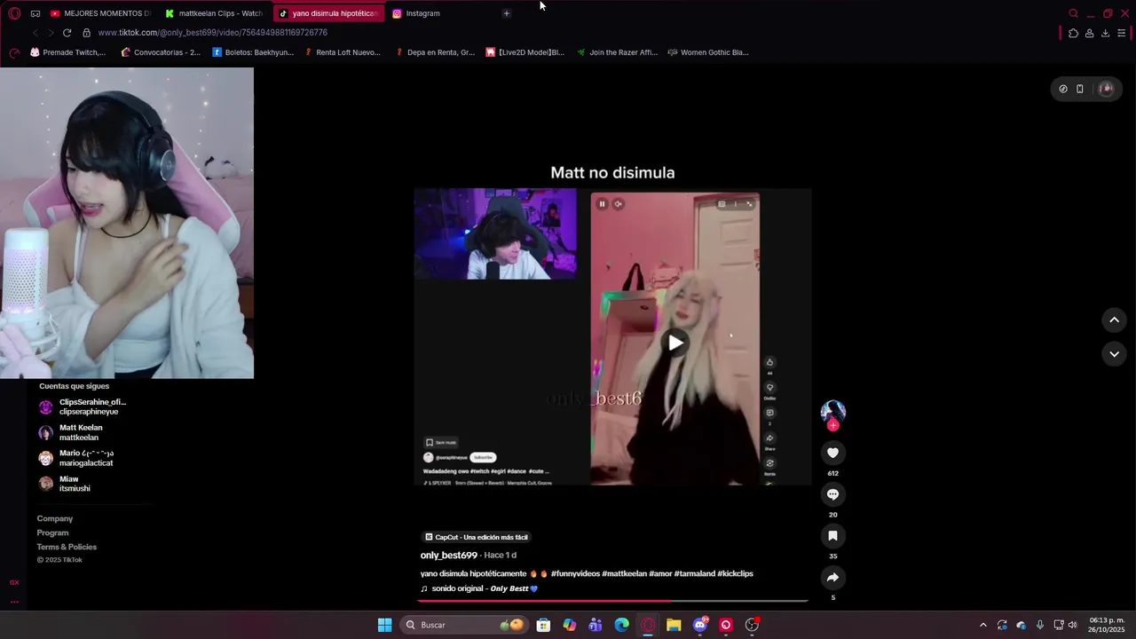
Task: Open Copilot from the taskbar
Action: point(569,625)
